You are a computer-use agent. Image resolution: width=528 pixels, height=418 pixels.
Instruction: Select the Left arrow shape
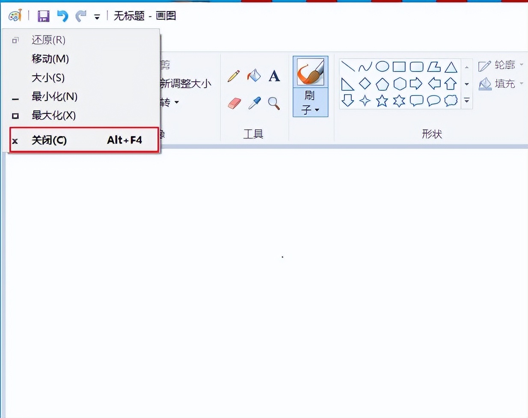click(434, 84)
